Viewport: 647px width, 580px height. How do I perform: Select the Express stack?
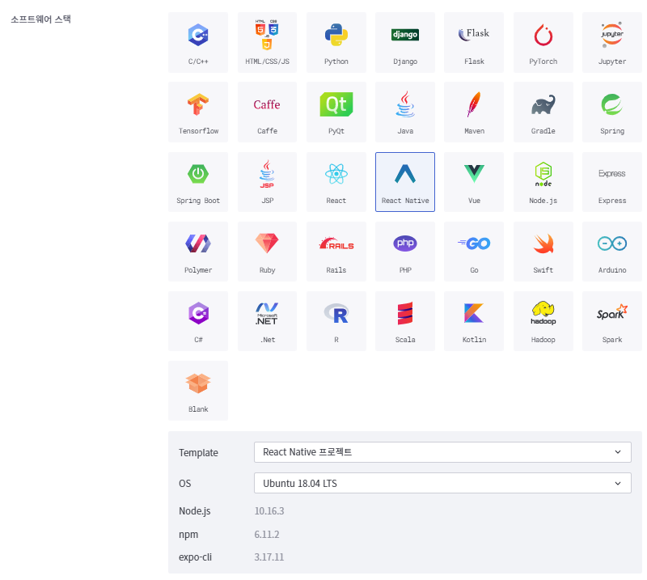point(612,182)
